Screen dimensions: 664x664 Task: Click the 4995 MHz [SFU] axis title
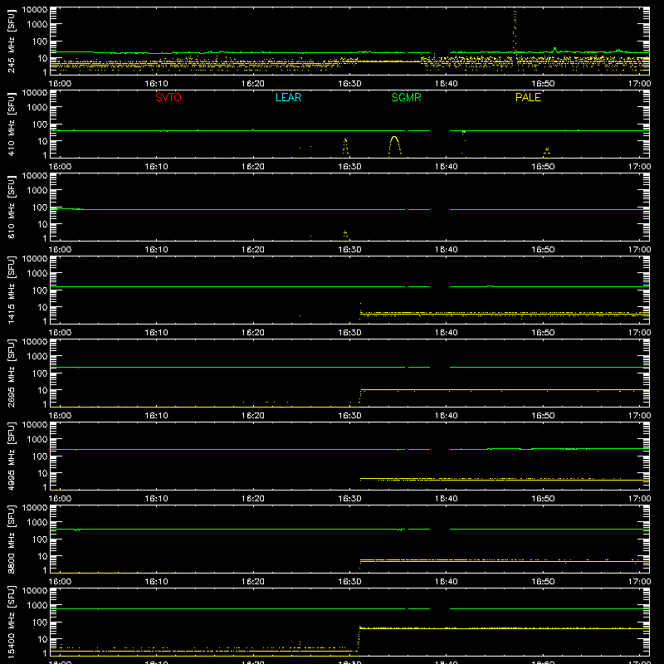pyautogui.click(x=12, y=456)
